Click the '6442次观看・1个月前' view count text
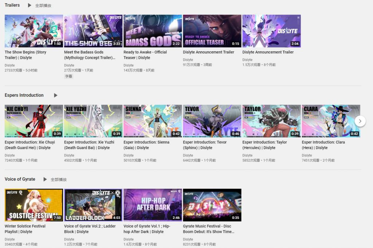373x248 pixels. click(x=199, y=160)
